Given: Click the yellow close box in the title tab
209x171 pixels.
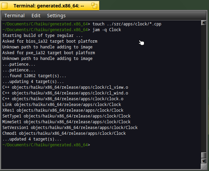Looking at the screenshot, I should pyautogui.click(x=4, y=6).
